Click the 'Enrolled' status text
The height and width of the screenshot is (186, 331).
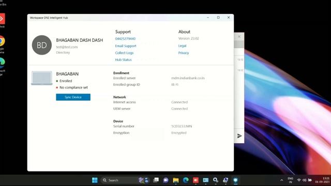coord(66,81)
